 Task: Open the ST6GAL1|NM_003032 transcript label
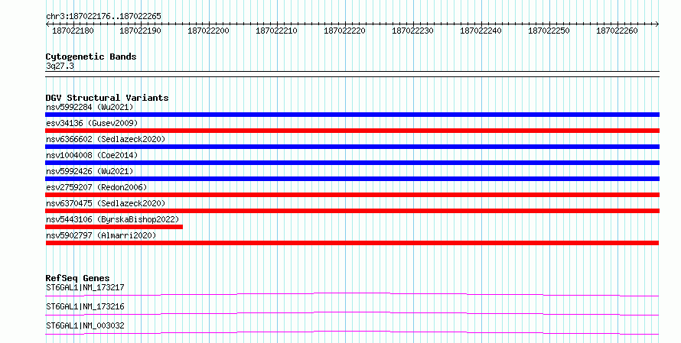[85, 325]
